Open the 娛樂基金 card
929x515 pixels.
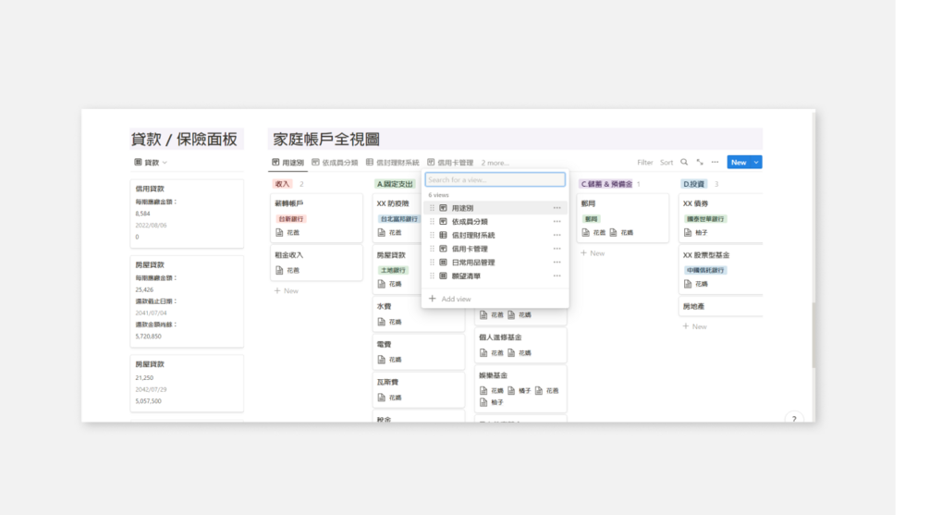click(x=520, y=388)
